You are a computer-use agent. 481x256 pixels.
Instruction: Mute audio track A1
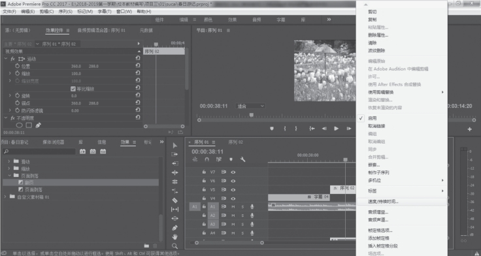pyautogui.click(x=233, y=206)
